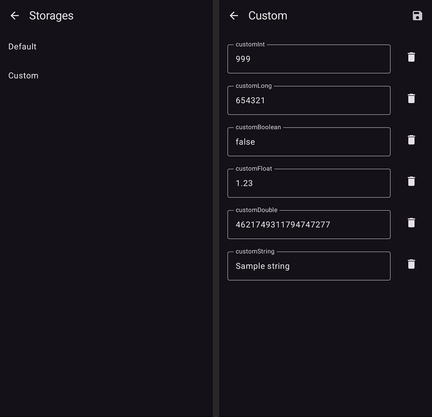Go back from the Storages screen
This screenshot has width=432, height=417.
(15, 16)
